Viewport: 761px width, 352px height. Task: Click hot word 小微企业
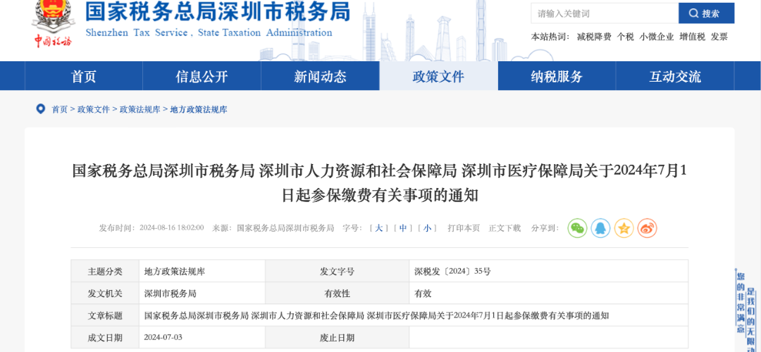[657, 37]
